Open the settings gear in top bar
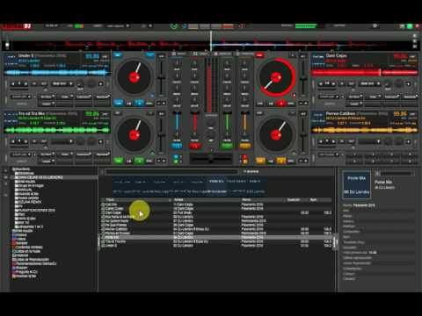Screen dimensions: 422x316 [x=375, y=25]
